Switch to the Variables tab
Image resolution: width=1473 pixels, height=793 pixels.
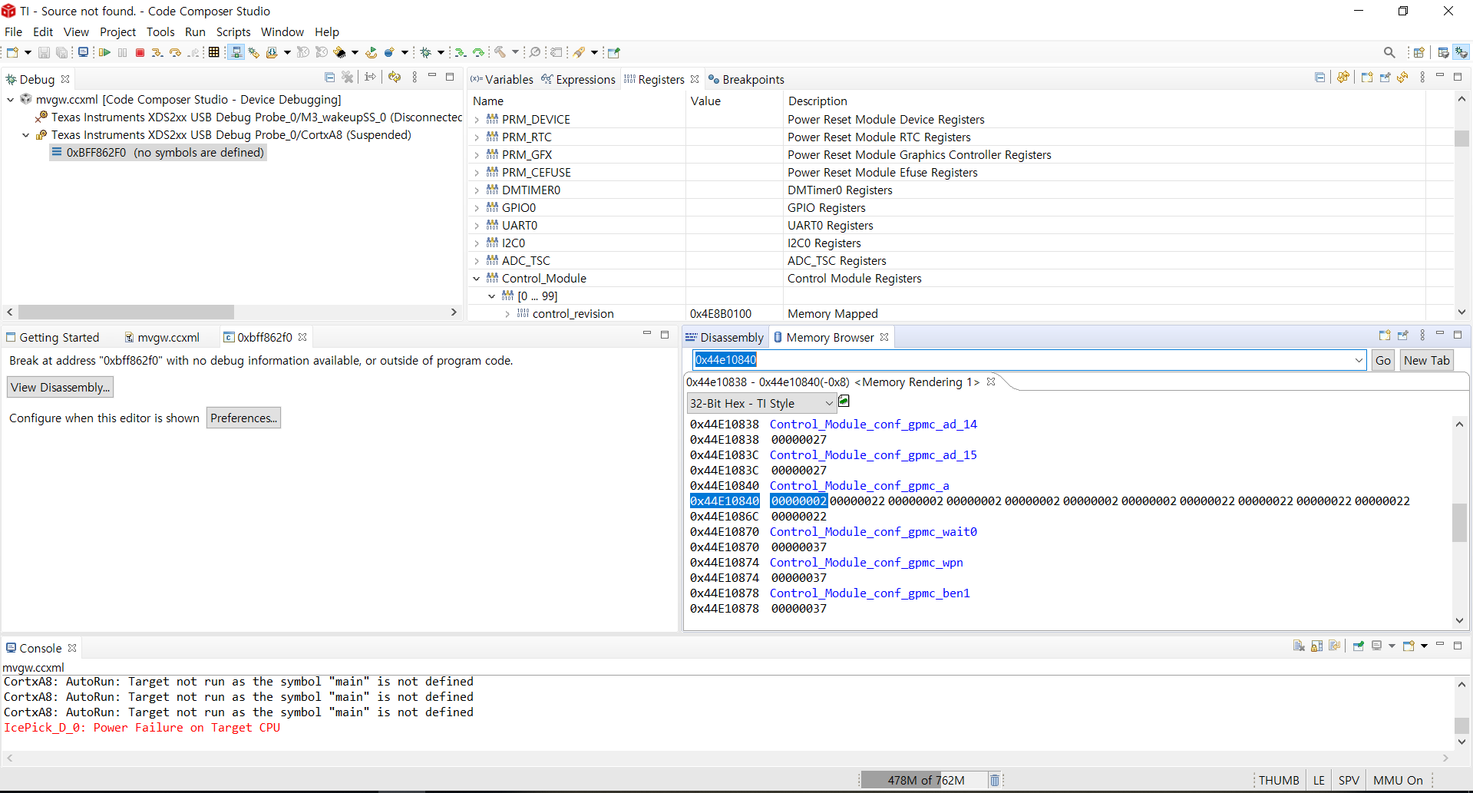pos(502,79)
